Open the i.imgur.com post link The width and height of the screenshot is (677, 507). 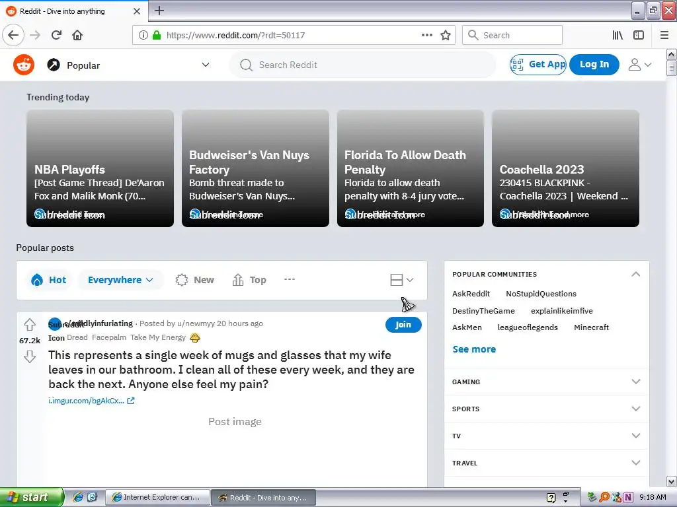pyautogui.click(x=91, y=401)
